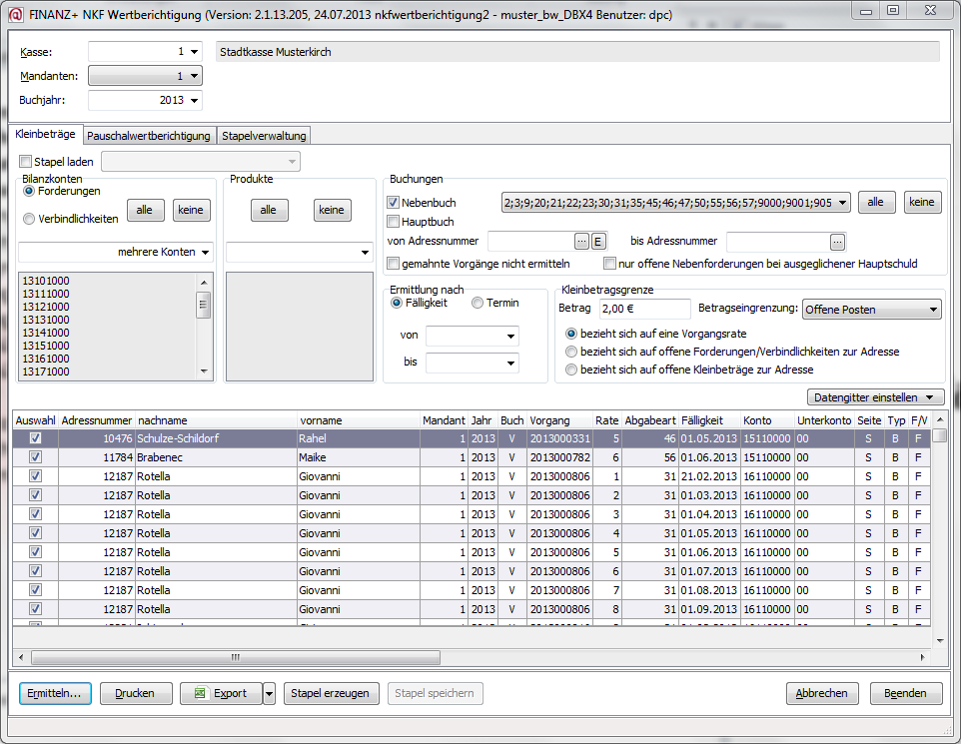Screen dimensions: 961x744
Task: Open the disabled Stapel laden combo box
Action: tap(201, 162)
